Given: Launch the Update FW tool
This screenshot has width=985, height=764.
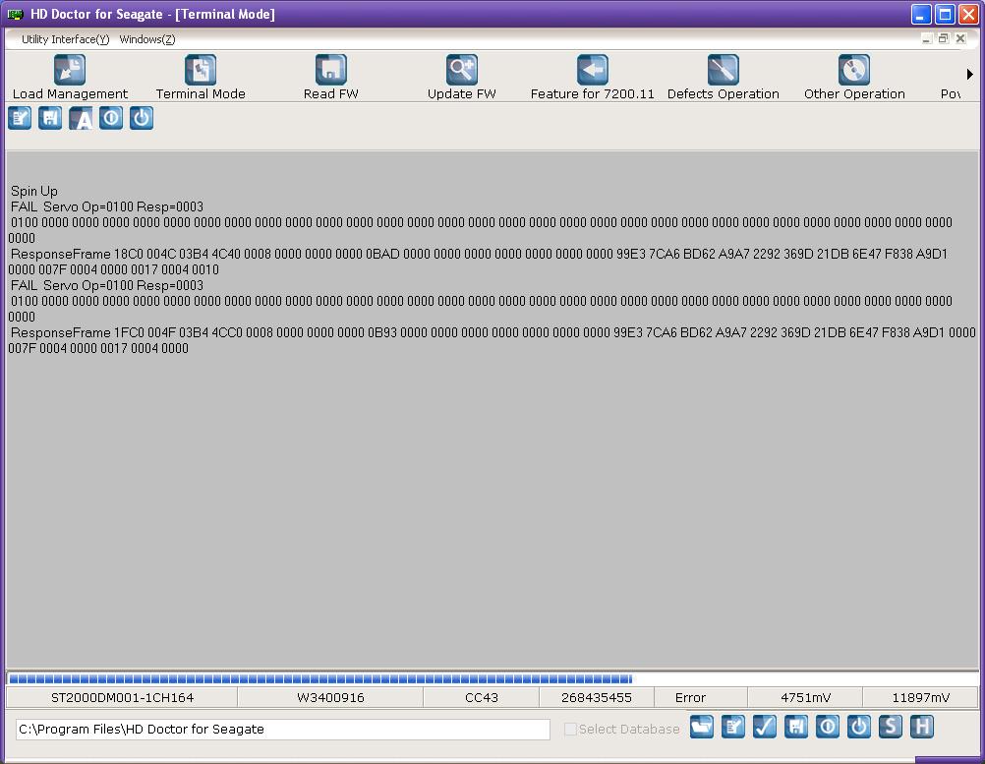Looking at the screenshot, I should [x=462, y=78].
